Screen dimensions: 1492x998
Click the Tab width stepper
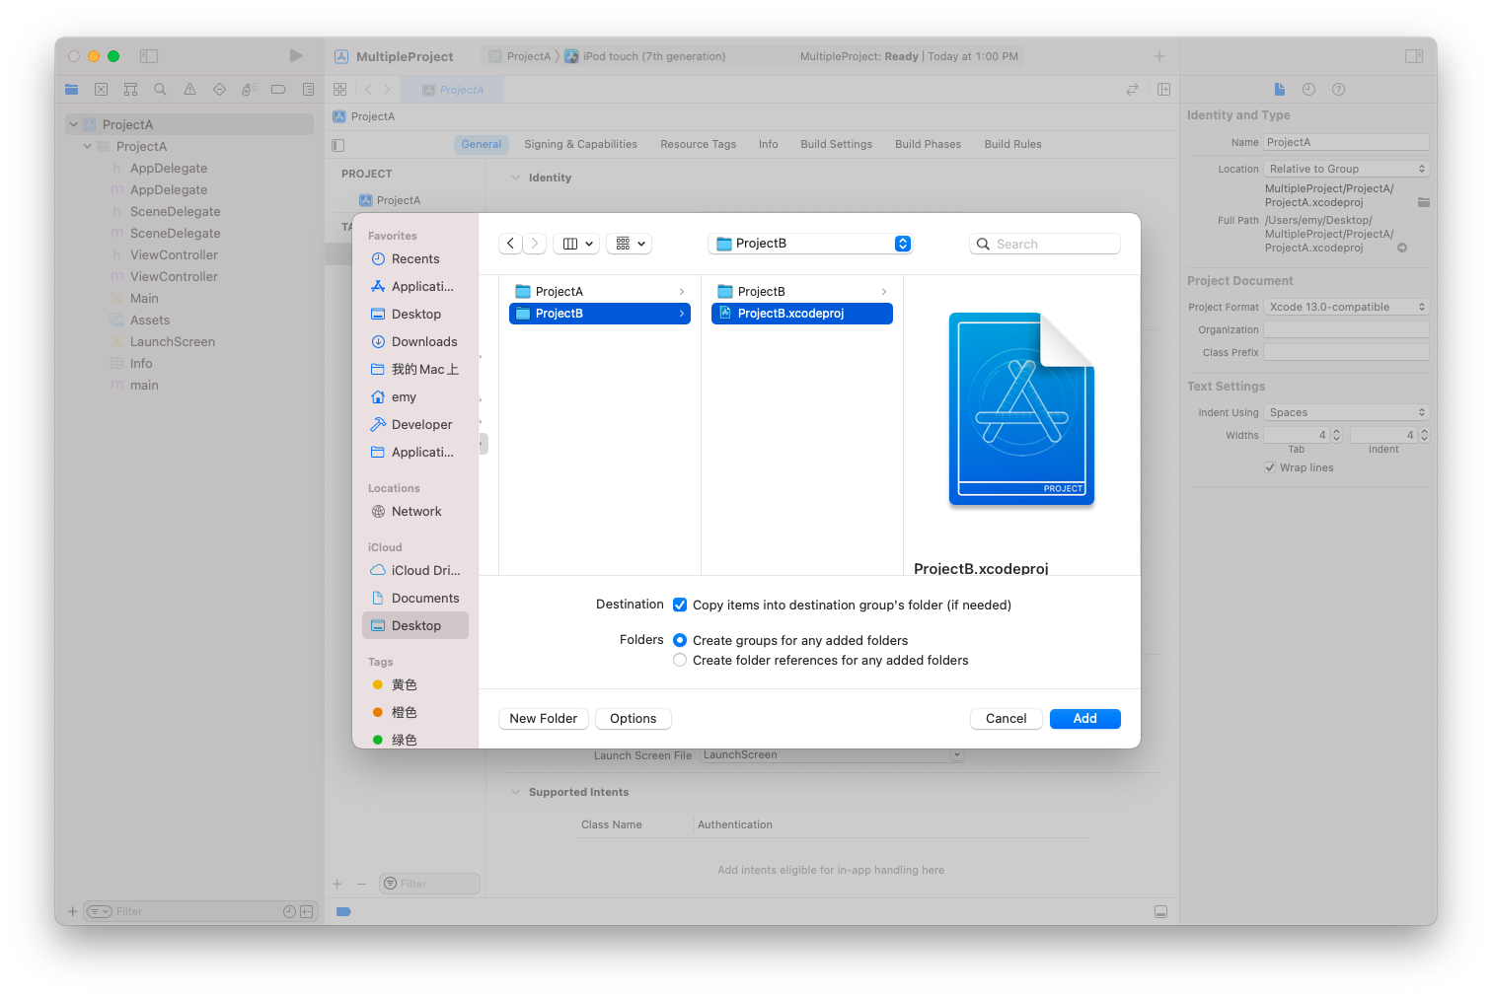(x=1336, y=435)
